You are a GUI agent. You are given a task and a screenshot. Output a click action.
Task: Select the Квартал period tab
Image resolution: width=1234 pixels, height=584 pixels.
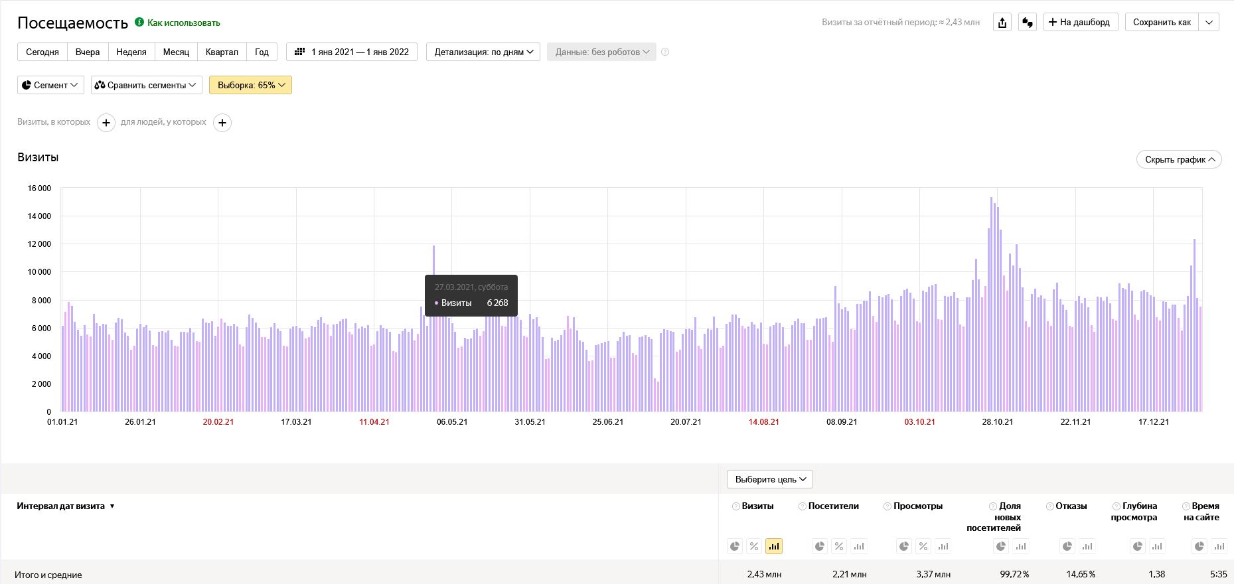(222, 52)
